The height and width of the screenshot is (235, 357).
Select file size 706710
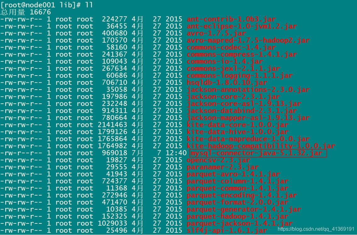114,83
